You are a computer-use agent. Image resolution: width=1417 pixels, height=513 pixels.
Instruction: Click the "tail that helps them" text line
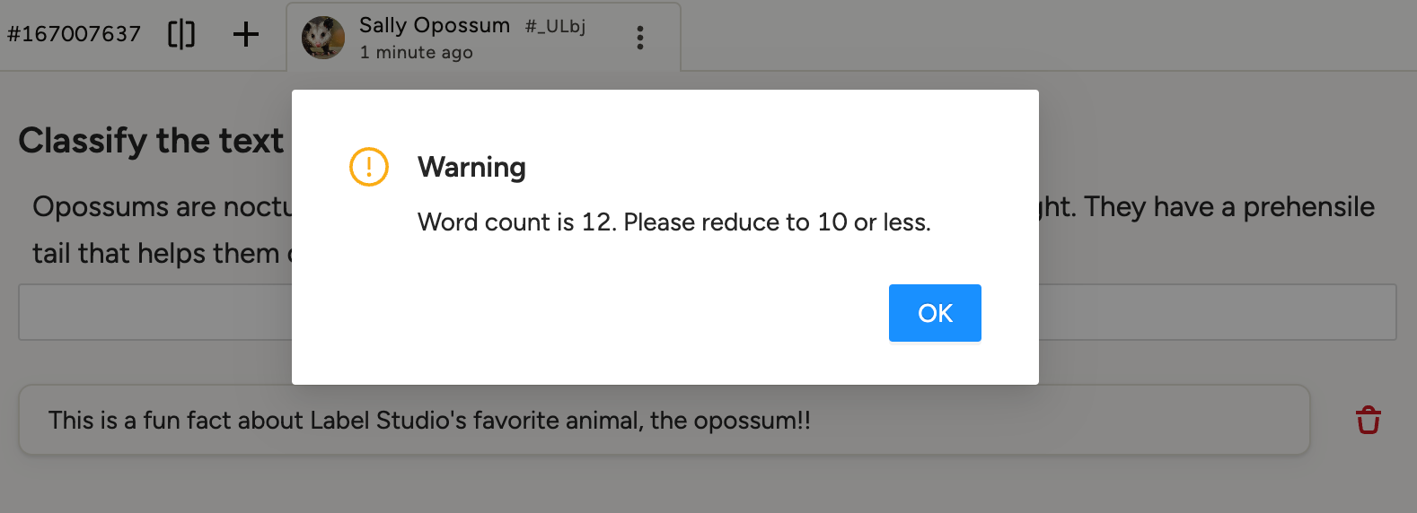tap(155, 254)
